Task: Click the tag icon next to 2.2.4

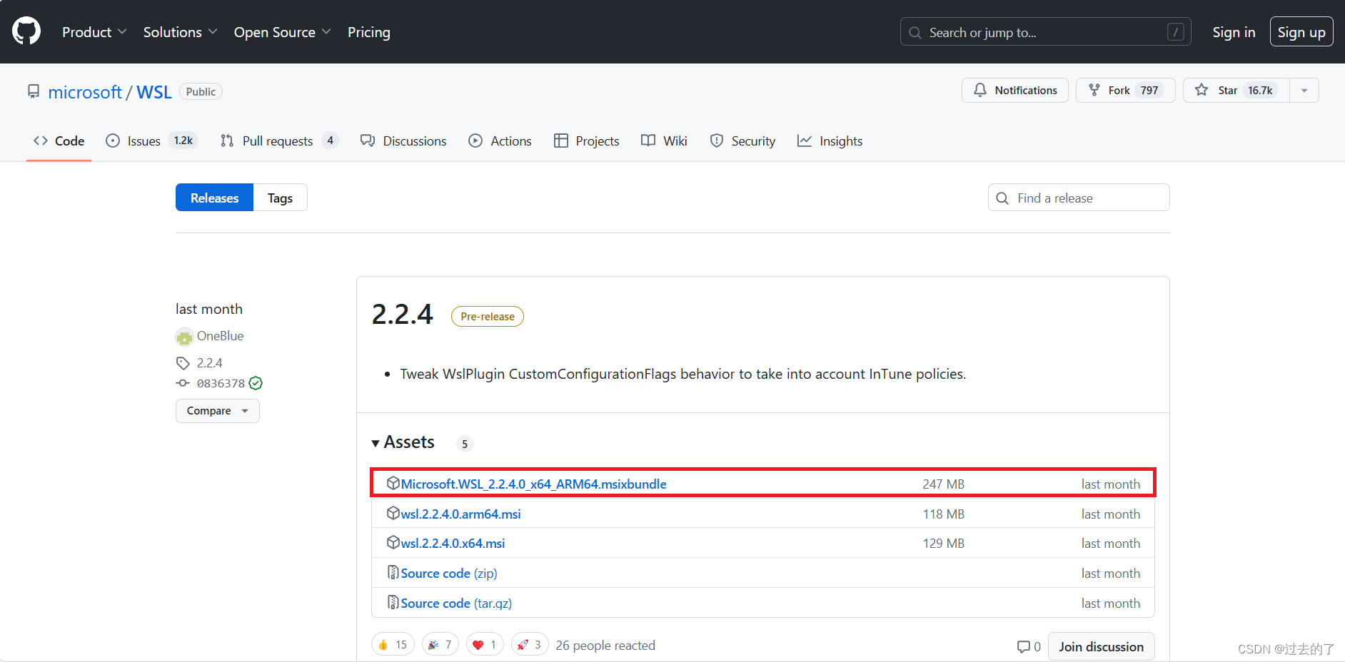Action: 183,363
